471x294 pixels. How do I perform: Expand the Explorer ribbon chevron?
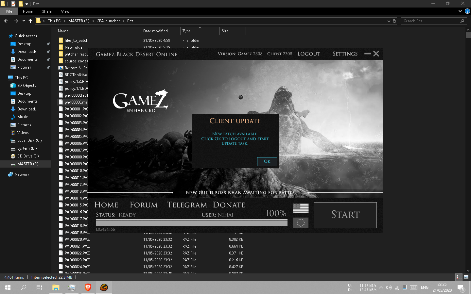pyautogui.click(x=460, y=11)
